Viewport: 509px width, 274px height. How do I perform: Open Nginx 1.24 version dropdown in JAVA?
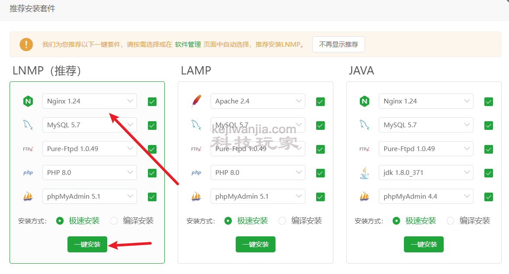point(426,101)
